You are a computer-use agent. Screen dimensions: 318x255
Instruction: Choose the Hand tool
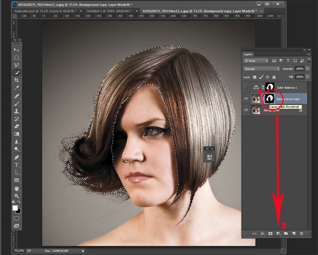[x=17, y=188]
